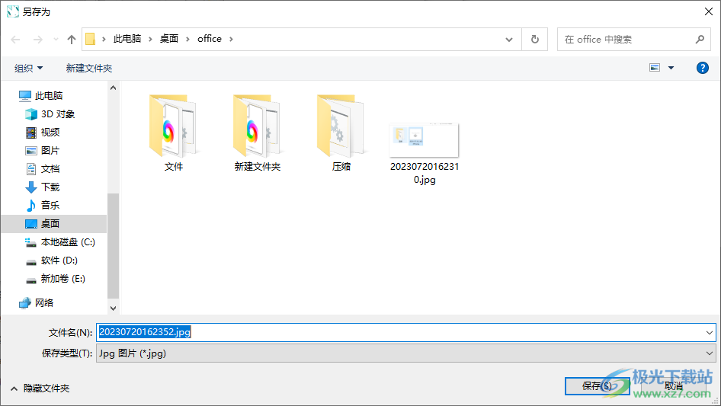The width and height of the screenshot is (721, 406).
Task: Select the 下载 item in sidebar
Action: 50,187
